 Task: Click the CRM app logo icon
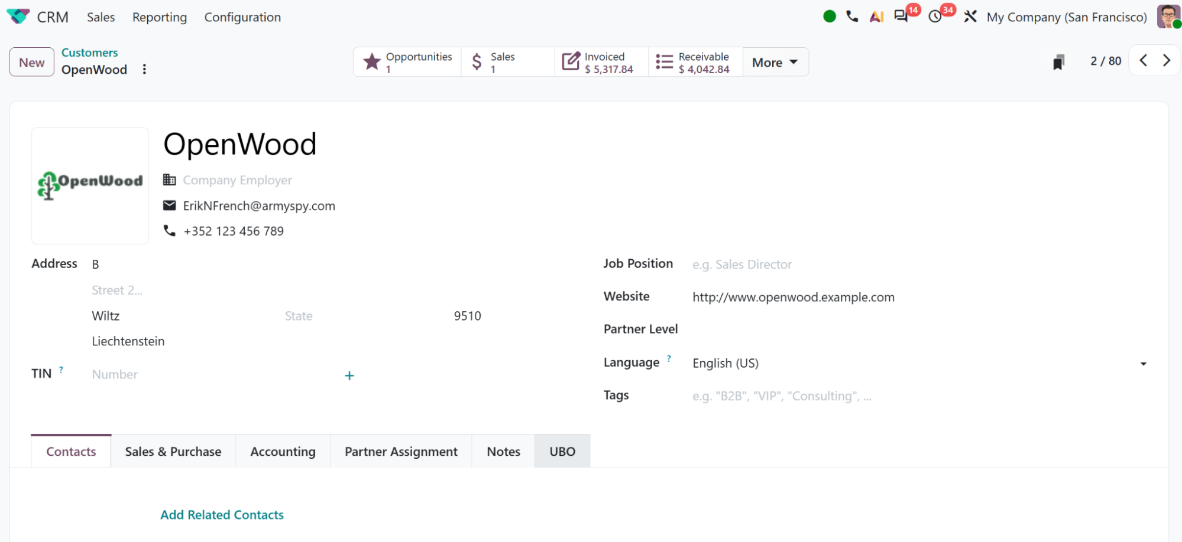18,17
